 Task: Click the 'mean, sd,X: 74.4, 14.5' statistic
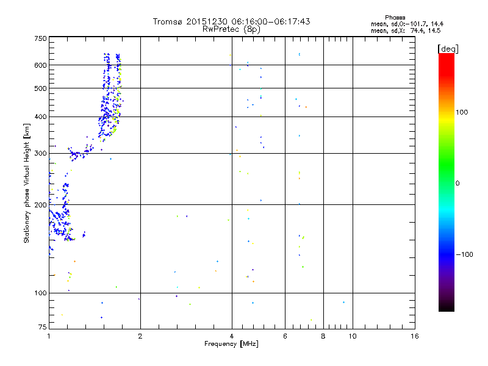tap(406, 30)
